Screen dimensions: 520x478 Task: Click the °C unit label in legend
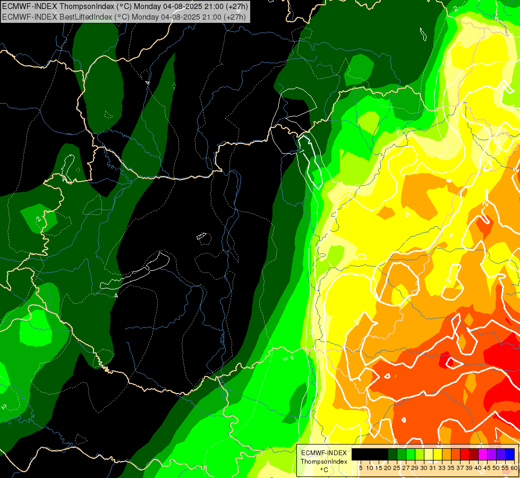(324, 470)
